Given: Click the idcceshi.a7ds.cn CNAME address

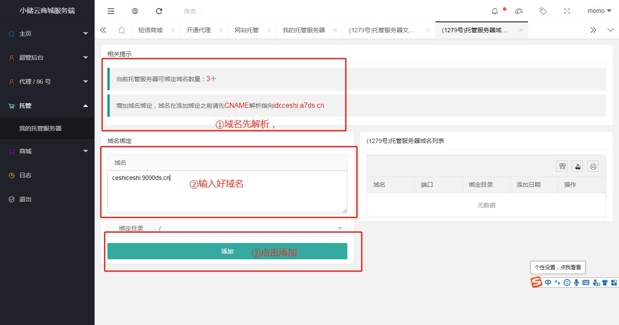Looking at the screenshot, I should (x=299, y=105).
